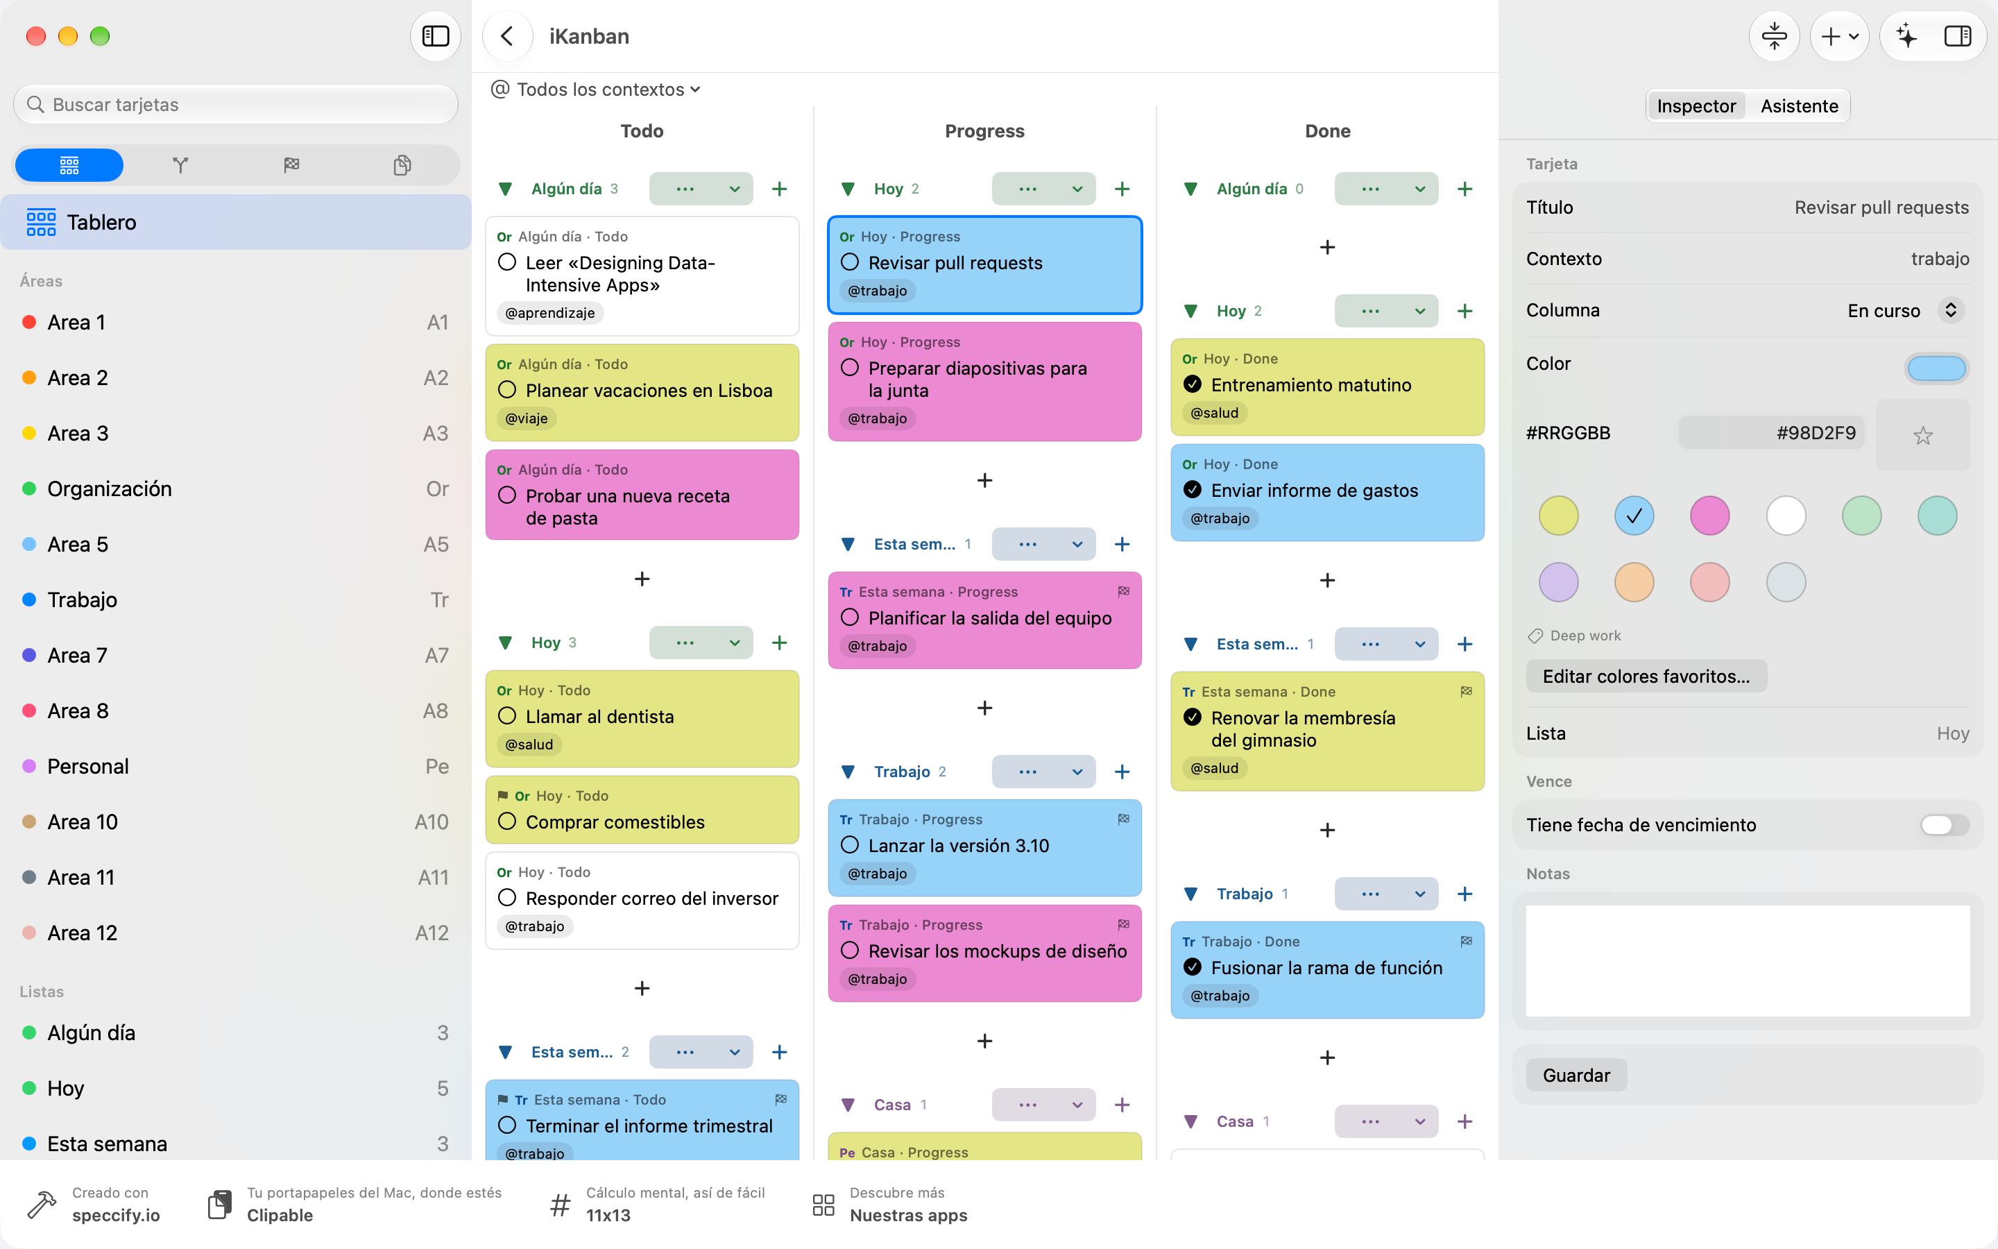
Task: Click into the Notas text area
Action: click(1748, 961)
